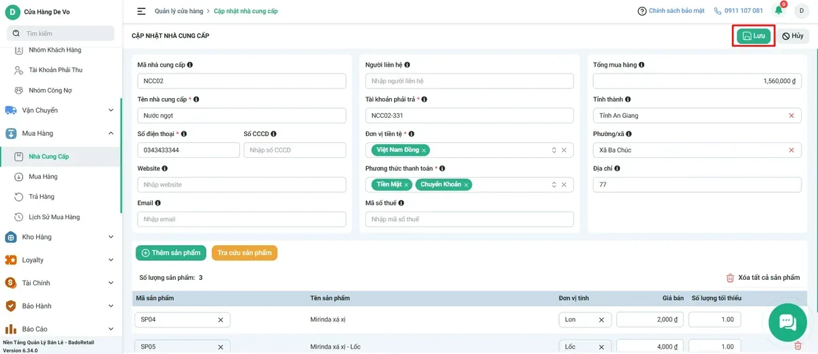Expand the Vận Chuyển sidebar section

click(x=60, y=110)
